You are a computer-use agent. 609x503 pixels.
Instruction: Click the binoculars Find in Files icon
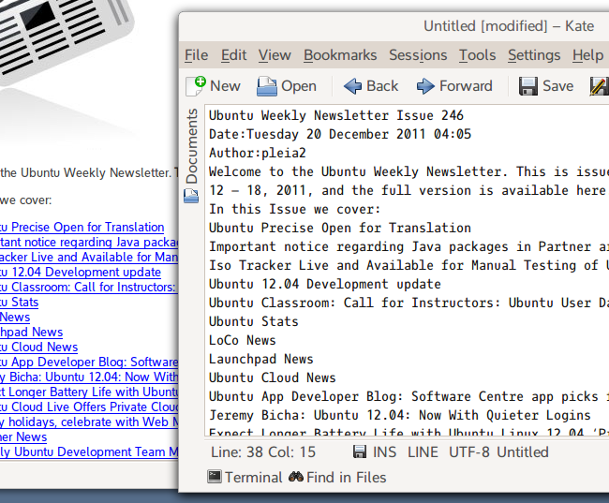click(x=296, y=477)
